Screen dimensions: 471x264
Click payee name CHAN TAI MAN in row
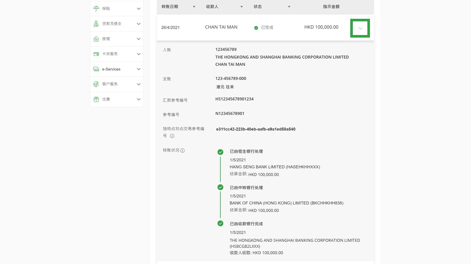tap(221, 27)
